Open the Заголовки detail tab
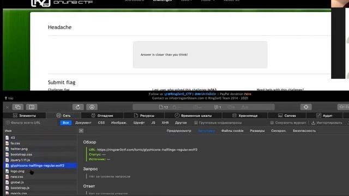Image resolution: width=349 pixels, height=196 pixels. pyautogui.click(x=206, y=131)
